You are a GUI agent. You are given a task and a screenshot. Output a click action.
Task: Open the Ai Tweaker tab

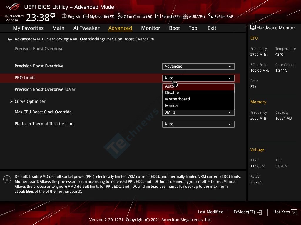86,28
